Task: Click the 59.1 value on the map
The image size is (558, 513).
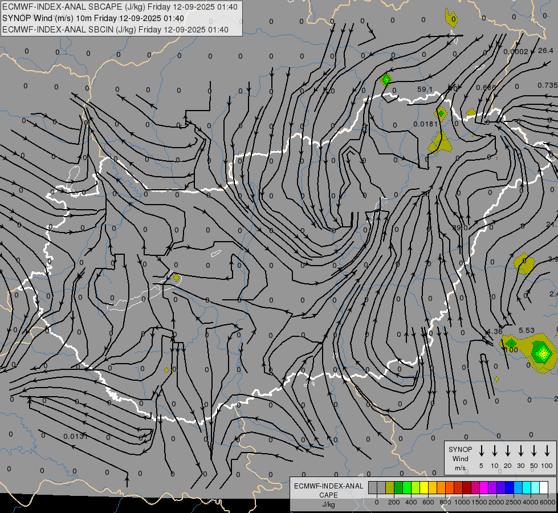Action: (x=425, y=89)
